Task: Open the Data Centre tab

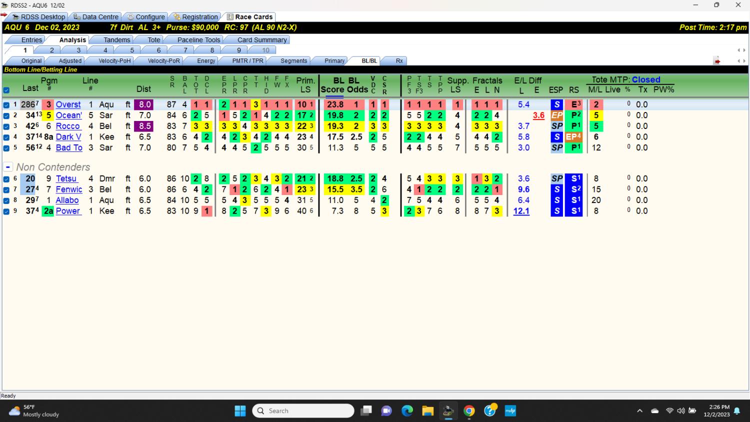Action: (95, 17)
